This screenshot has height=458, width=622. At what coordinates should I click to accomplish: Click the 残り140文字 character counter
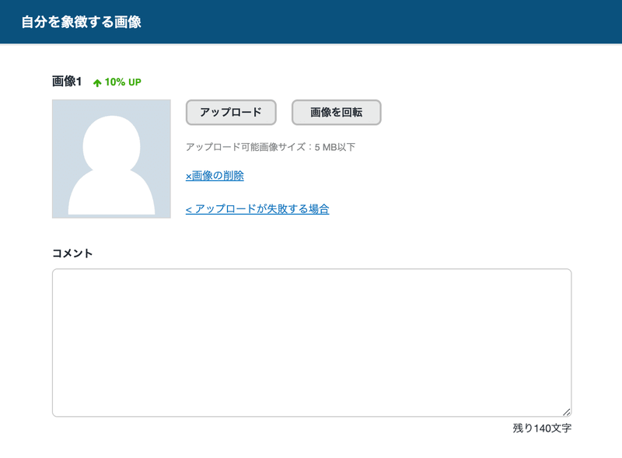(542, 429)
